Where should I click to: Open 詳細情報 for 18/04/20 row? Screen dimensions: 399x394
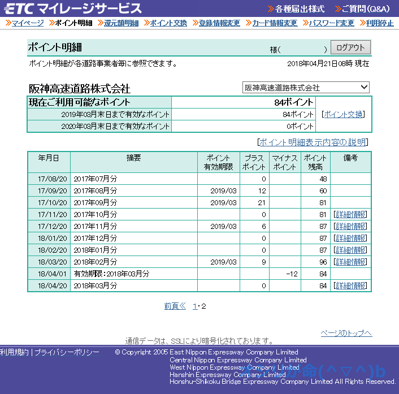click(350, 286)
